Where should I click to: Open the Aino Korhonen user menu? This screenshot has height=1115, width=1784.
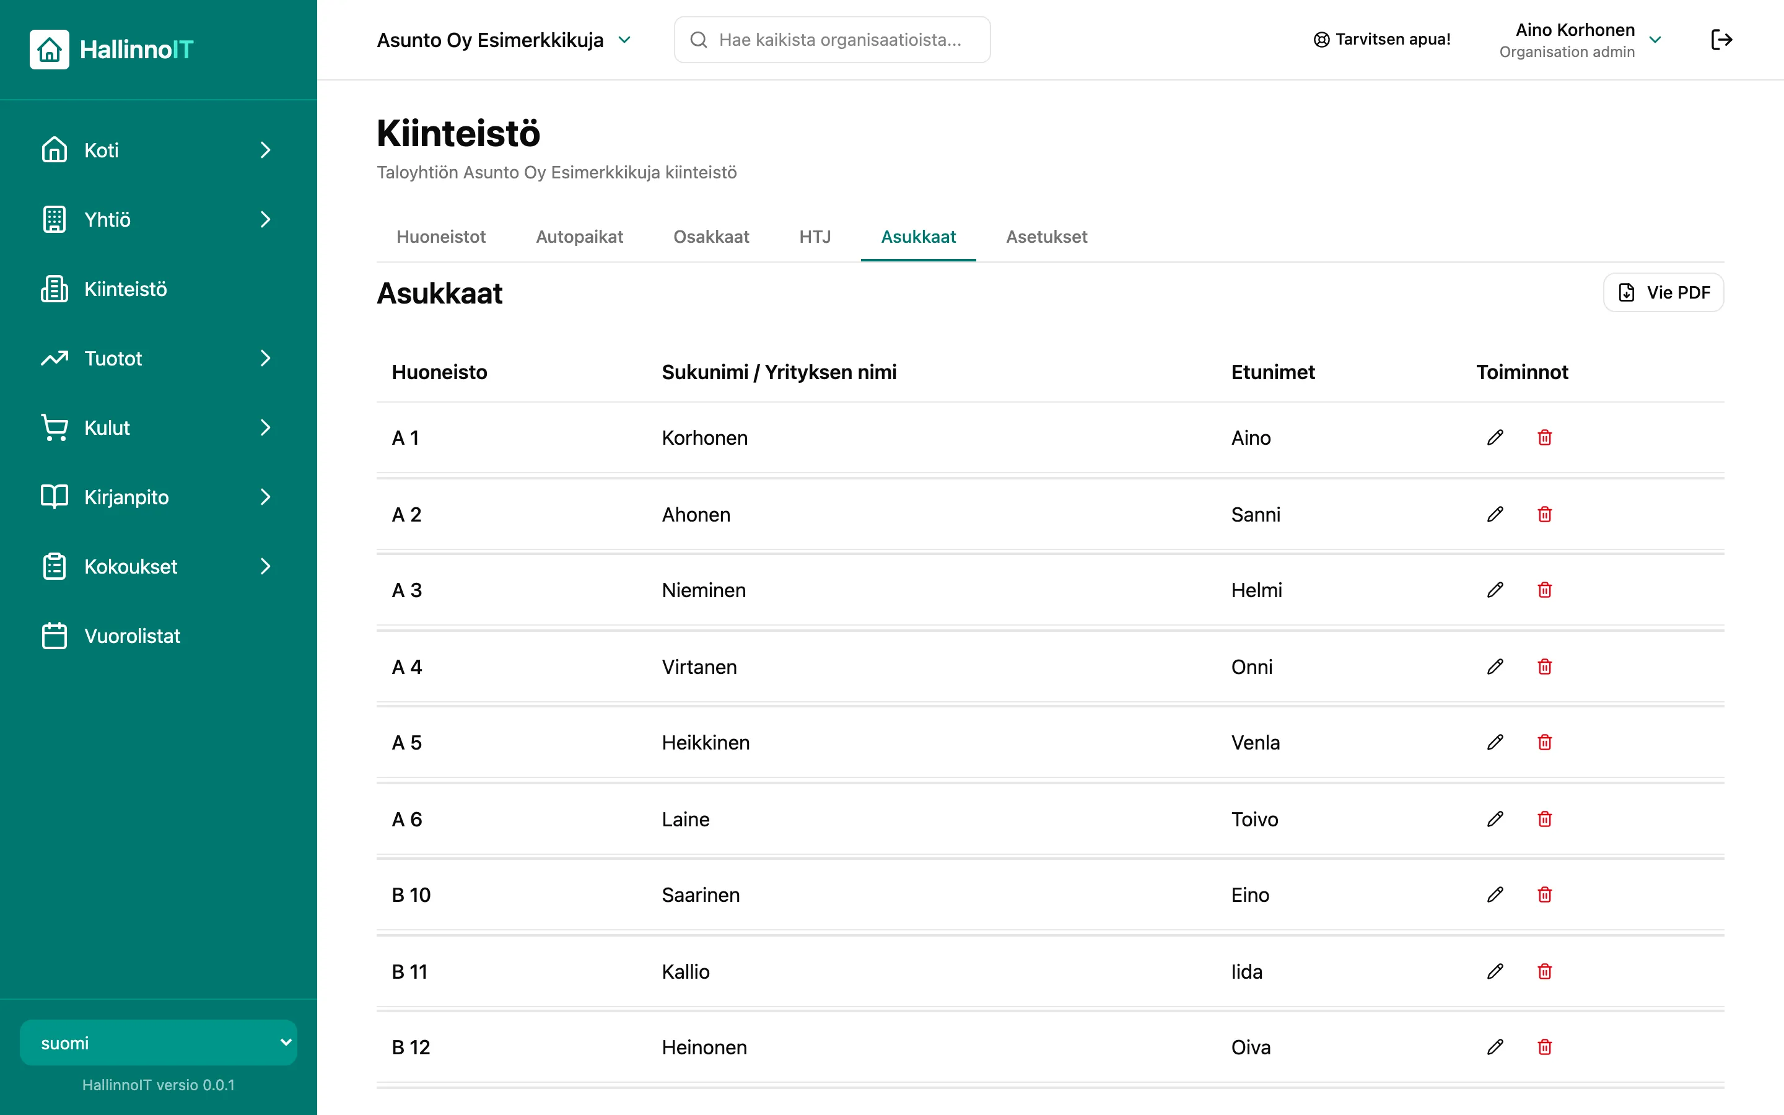pyautogui.click(x=1581, y=40)
